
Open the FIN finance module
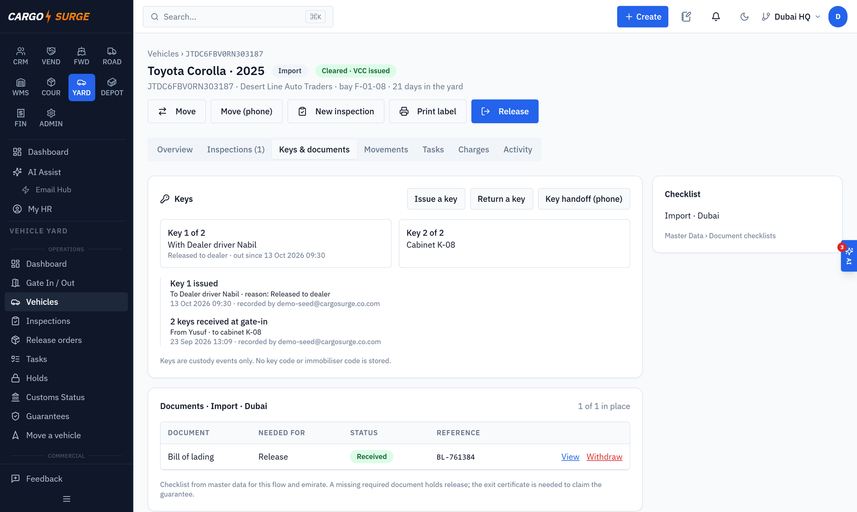coord(21,118)
